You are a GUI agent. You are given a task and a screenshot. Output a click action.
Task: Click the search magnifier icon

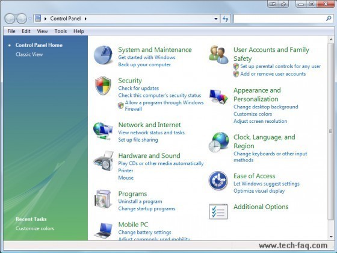click(x=329, y=19)
